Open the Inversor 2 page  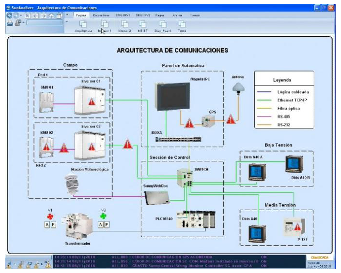click(124, 24)
